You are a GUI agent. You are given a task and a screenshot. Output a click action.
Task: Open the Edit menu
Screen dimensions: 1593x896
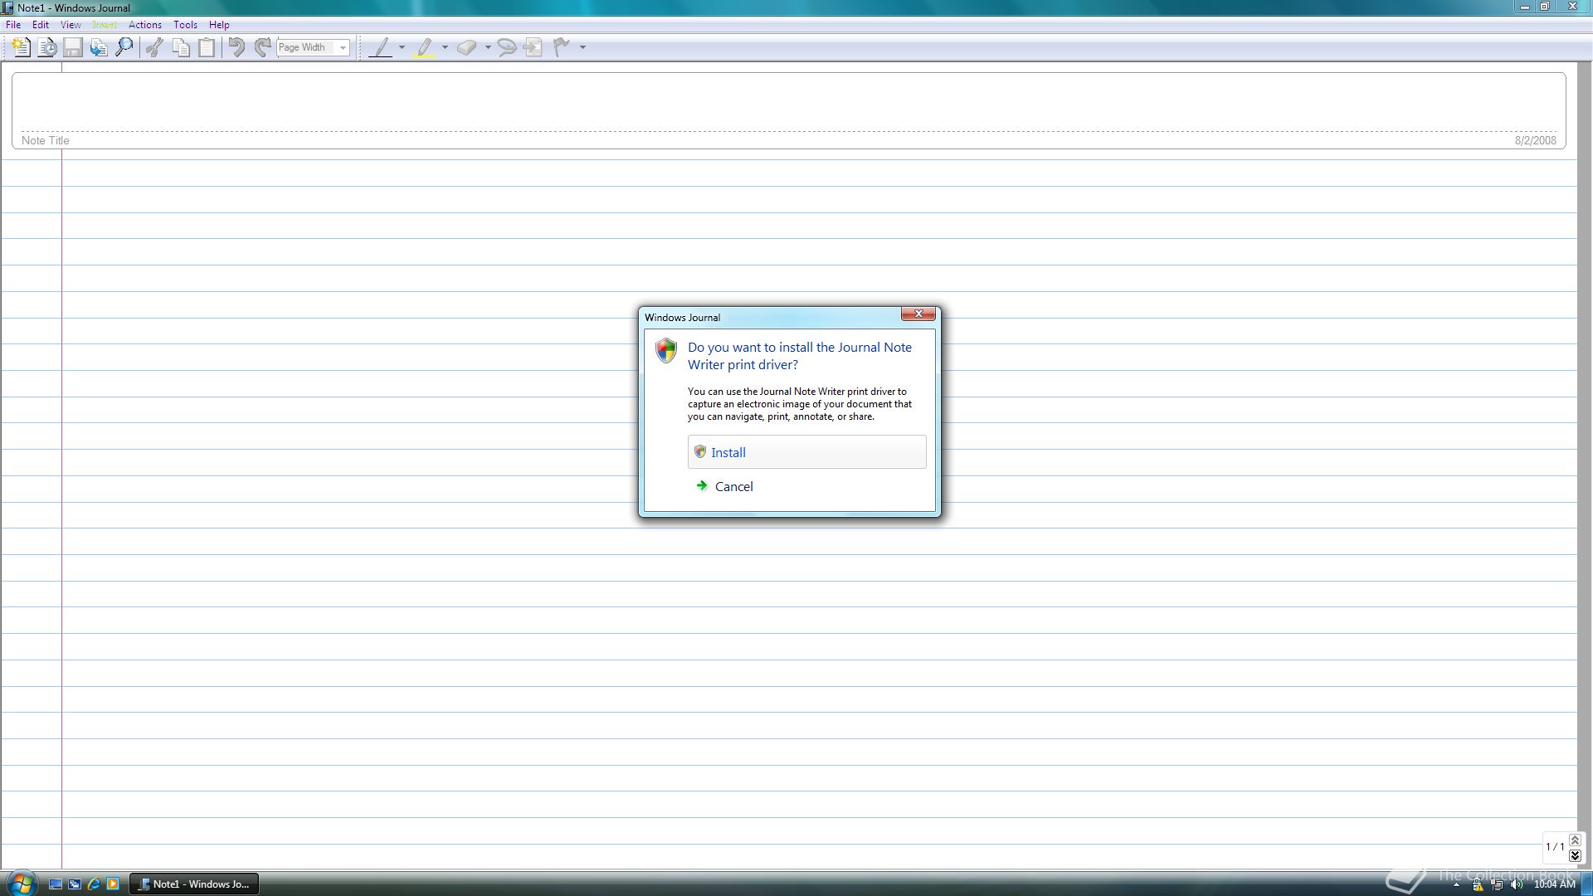[x=41, y=25]
